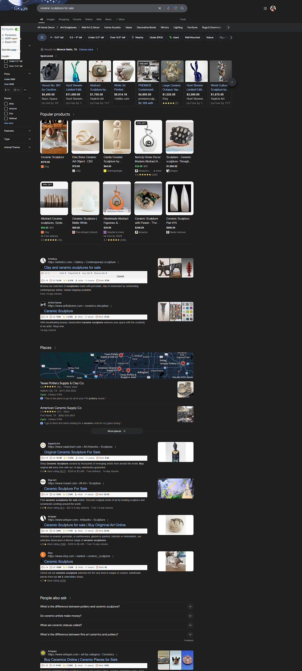This screenshot has width=302, height=671.
Task: Check the Amazon store checkbox
Action: (6, 109)
